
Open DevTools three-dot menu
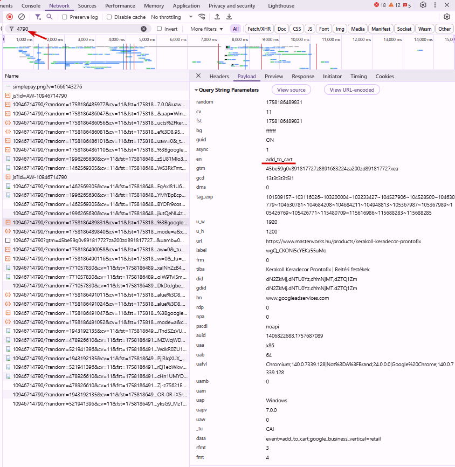point(435,5)
